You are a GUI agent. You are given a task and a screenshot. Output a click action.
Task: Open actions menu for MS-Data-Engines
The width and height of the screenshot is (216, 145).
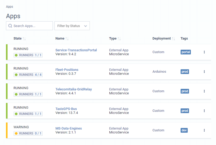pos(204,130)
